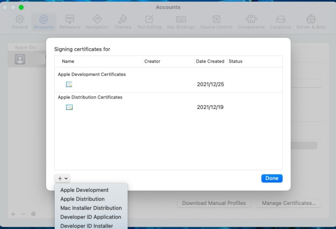Click the Download Manual Profiles button
Screen dimensions: 336x229
coord(214,203)
